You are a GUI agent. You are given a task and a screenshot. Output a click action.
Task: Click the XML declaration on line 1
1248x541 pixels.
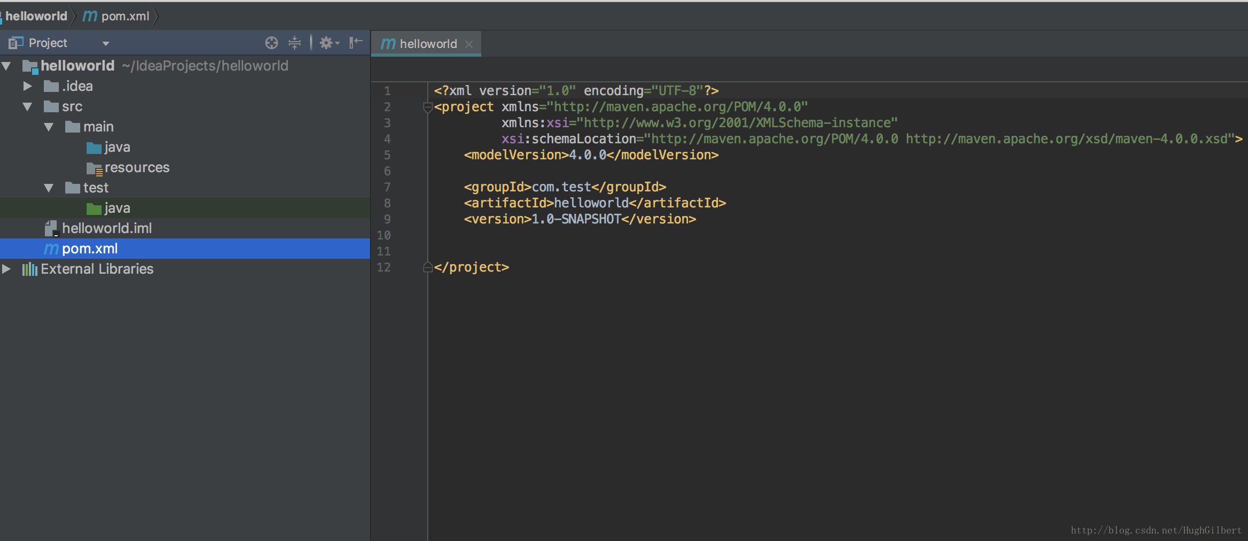click(576, 91)
